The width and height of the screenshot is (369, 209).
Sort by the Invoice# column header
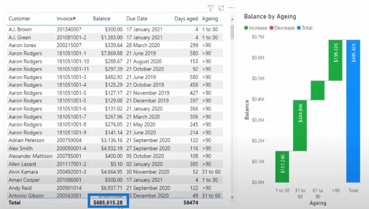tap(66, 18)
